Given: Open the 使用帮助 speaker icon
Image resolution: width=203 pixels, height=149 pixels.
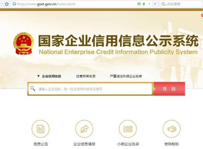Looking at the screenshot, I should [x=171, y=129].
